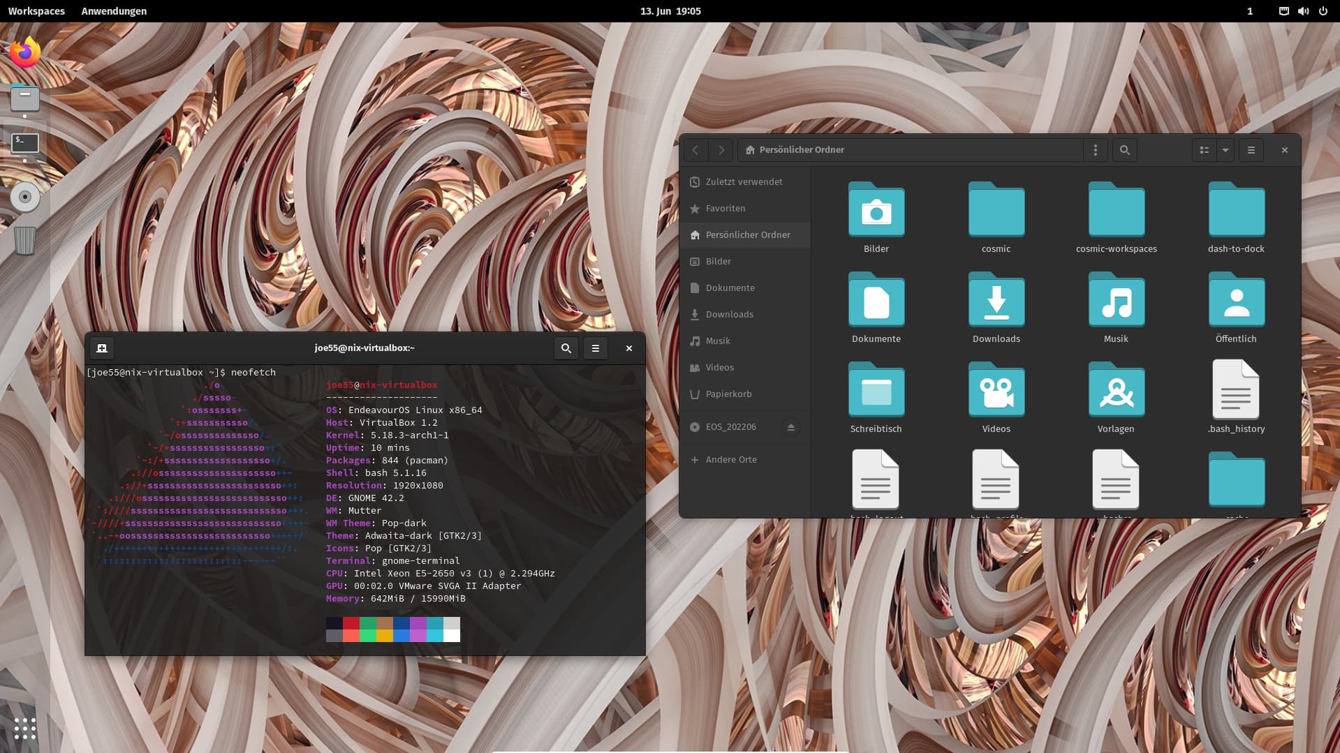
Task: Select Musik in the sidebar
Action: [x=745, y=341]
